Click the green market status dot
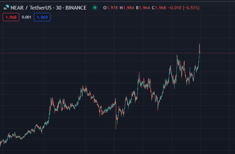This screenshot has height=154, width=235. [95, 8]
